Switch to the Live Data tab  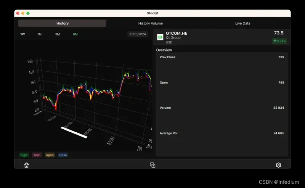(x=242, y=23)
